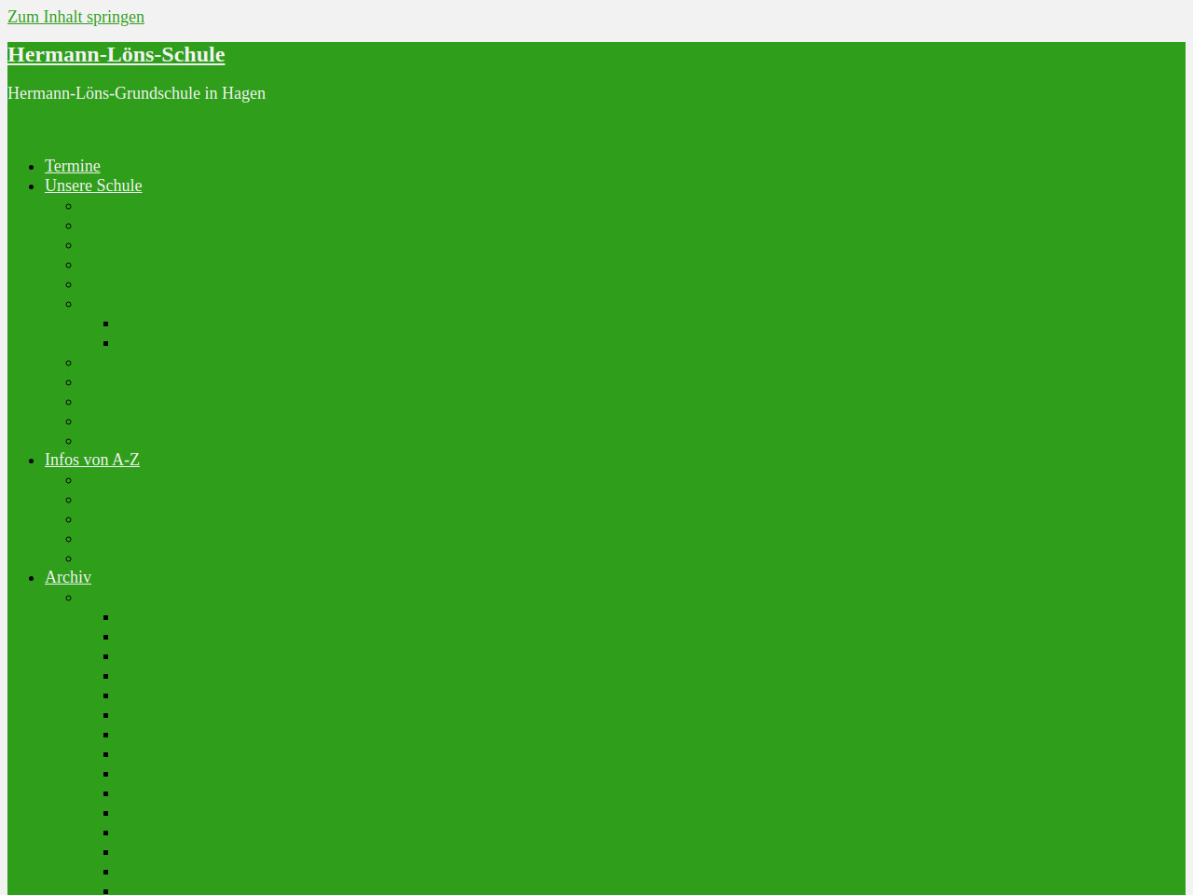
Task: Click the bullet before Unsere Schule
Action: pos(32,186)
